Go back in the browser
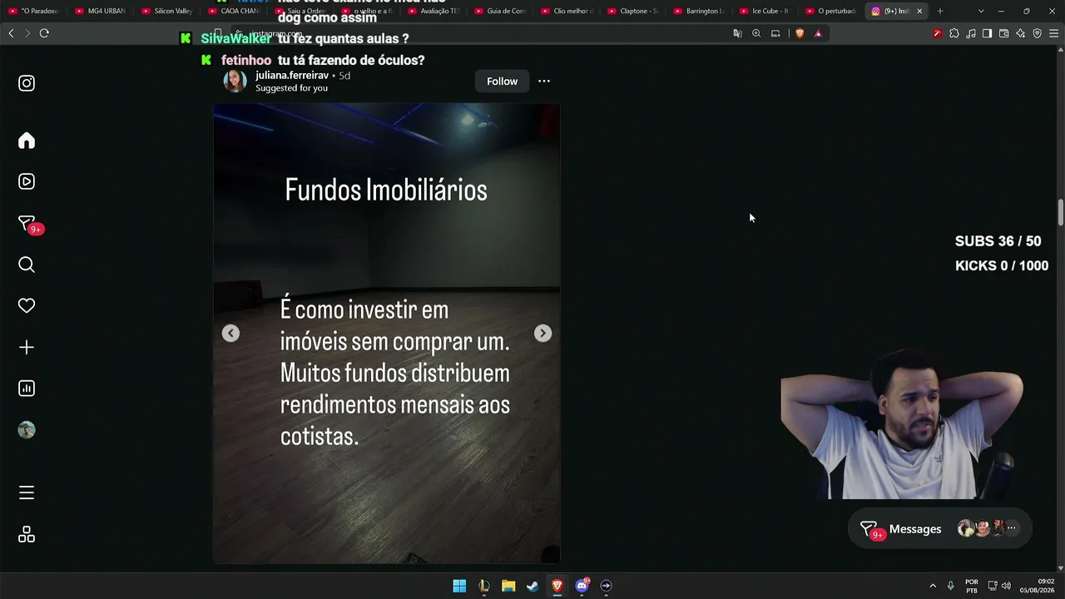Screen dimensions: 1065x599 [x=11, y=33]
